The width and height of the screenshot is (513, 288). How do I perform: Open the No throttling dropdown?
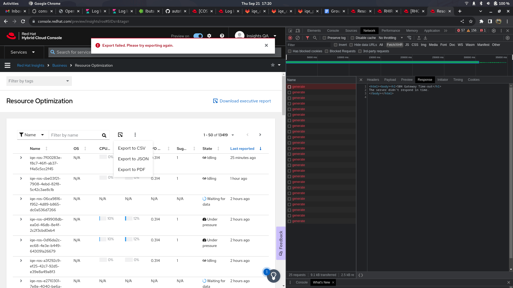(x=391, y=38)
